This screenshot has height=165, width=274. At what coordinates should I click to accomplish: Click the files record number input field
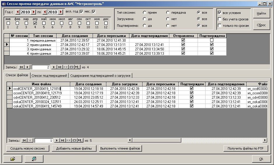pos(43,141)
